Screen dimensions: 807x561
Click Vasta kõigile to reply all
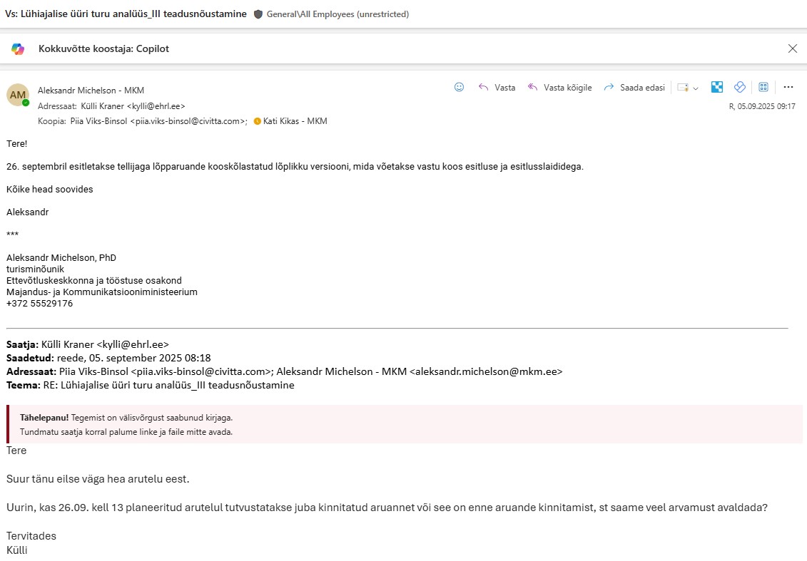click(559, 88)
